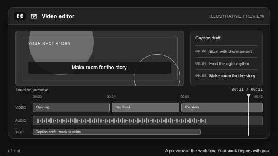
Task: Click the two-ovals logo icon
Action: tap(20, 16)
